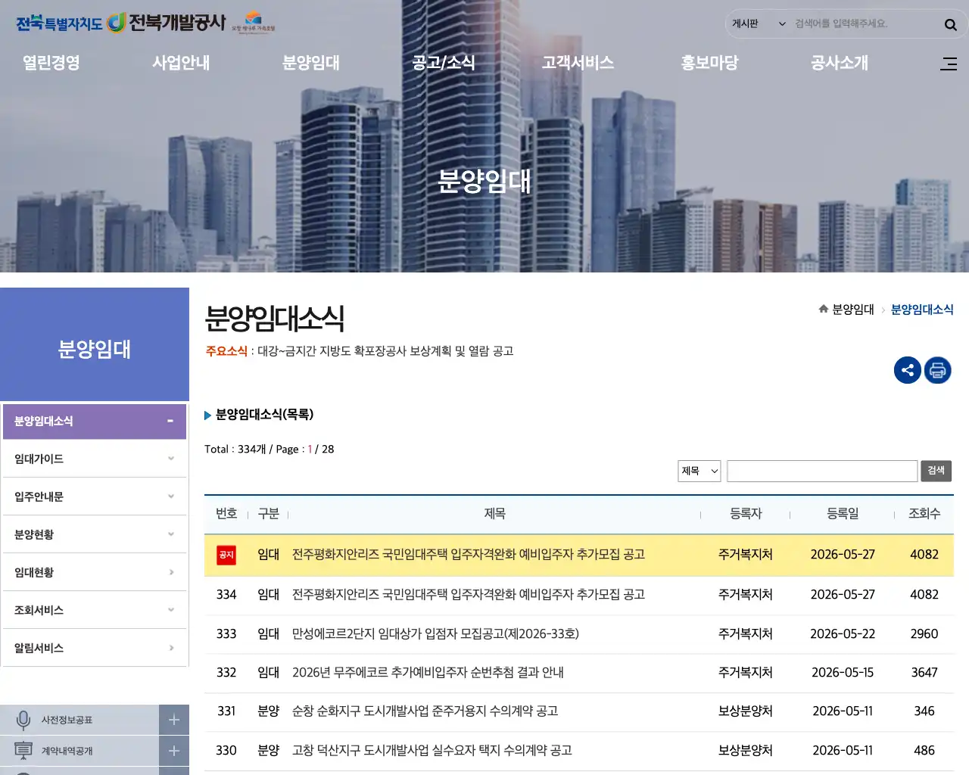Click the view count 3647
The width and height of the screenshot is (969, 775).
(x=924, y=673)
